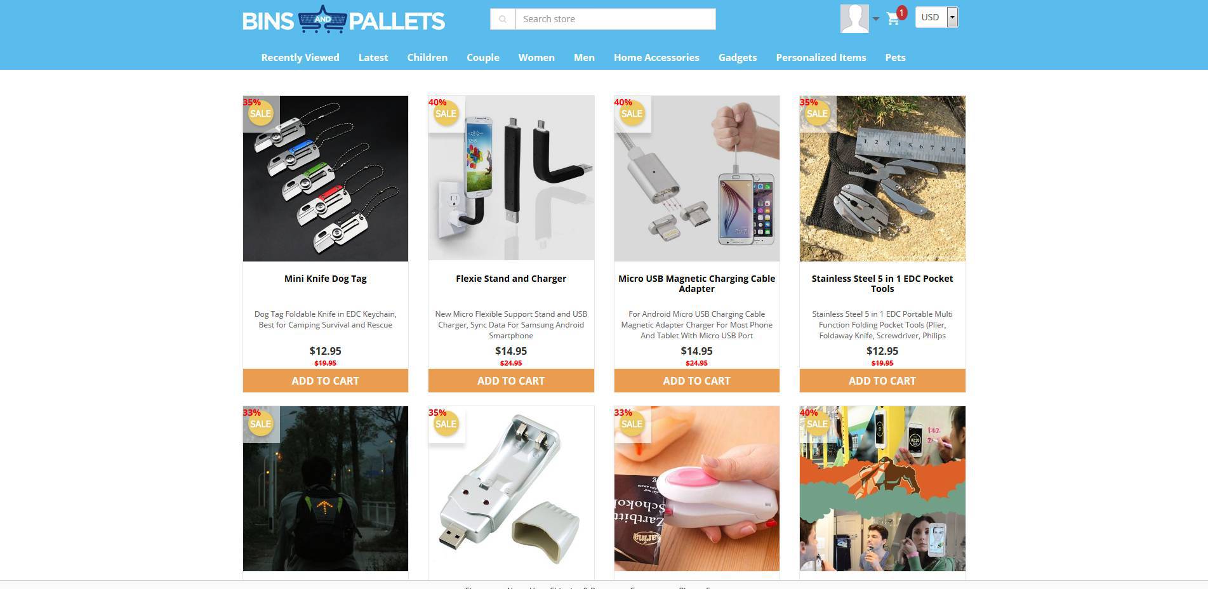The image size is (1208, 589).
Task: Open the Gadgets category
Action: click(738, 57)
